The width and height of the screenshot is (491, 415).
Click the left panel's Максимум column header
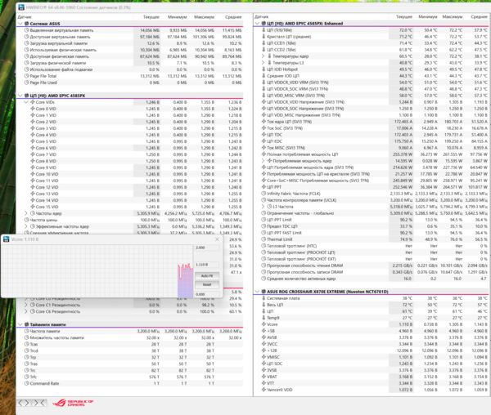(x=201, y=17)
